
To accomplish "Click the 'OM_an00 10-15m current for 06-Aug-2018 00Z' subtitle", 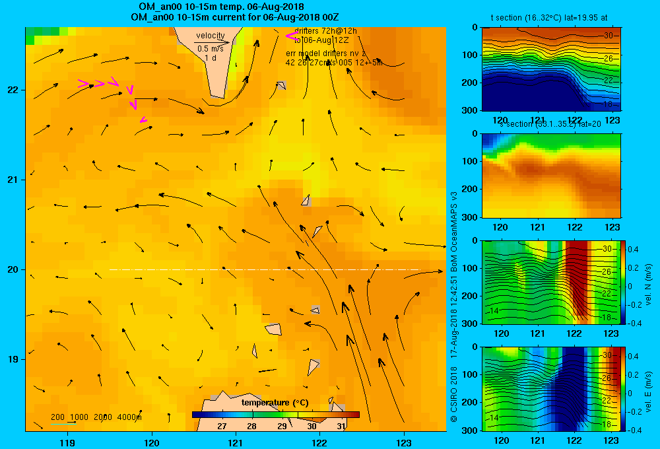I will click(x=235, y=17).
